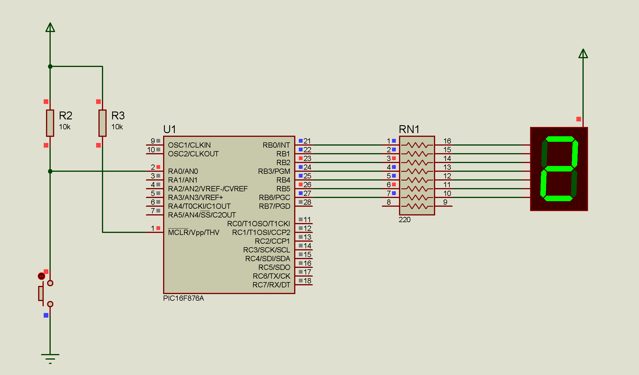Click the "10k" value under R2
639x375 pixels.
65,127
